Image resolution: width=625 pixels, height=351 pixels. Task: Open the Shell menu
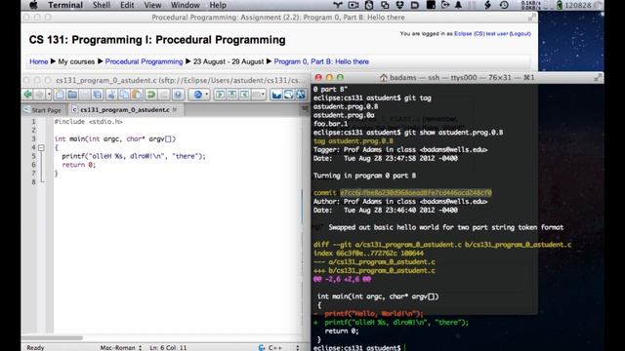pos(102,5)
